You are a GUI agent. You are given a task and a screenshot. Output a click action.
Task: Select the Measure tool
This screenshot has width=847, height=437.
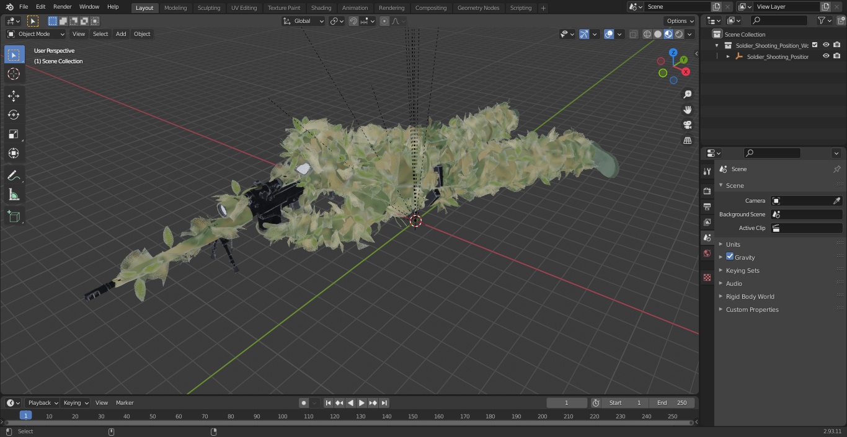(x=14, y=195)
